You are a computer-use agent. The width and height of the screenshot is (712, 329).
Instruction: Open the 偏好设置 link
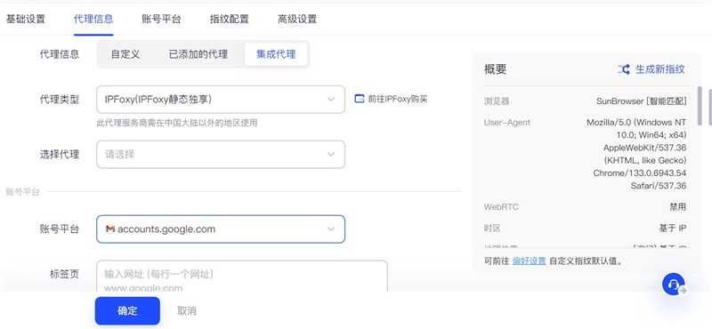(x=529, y=261)
